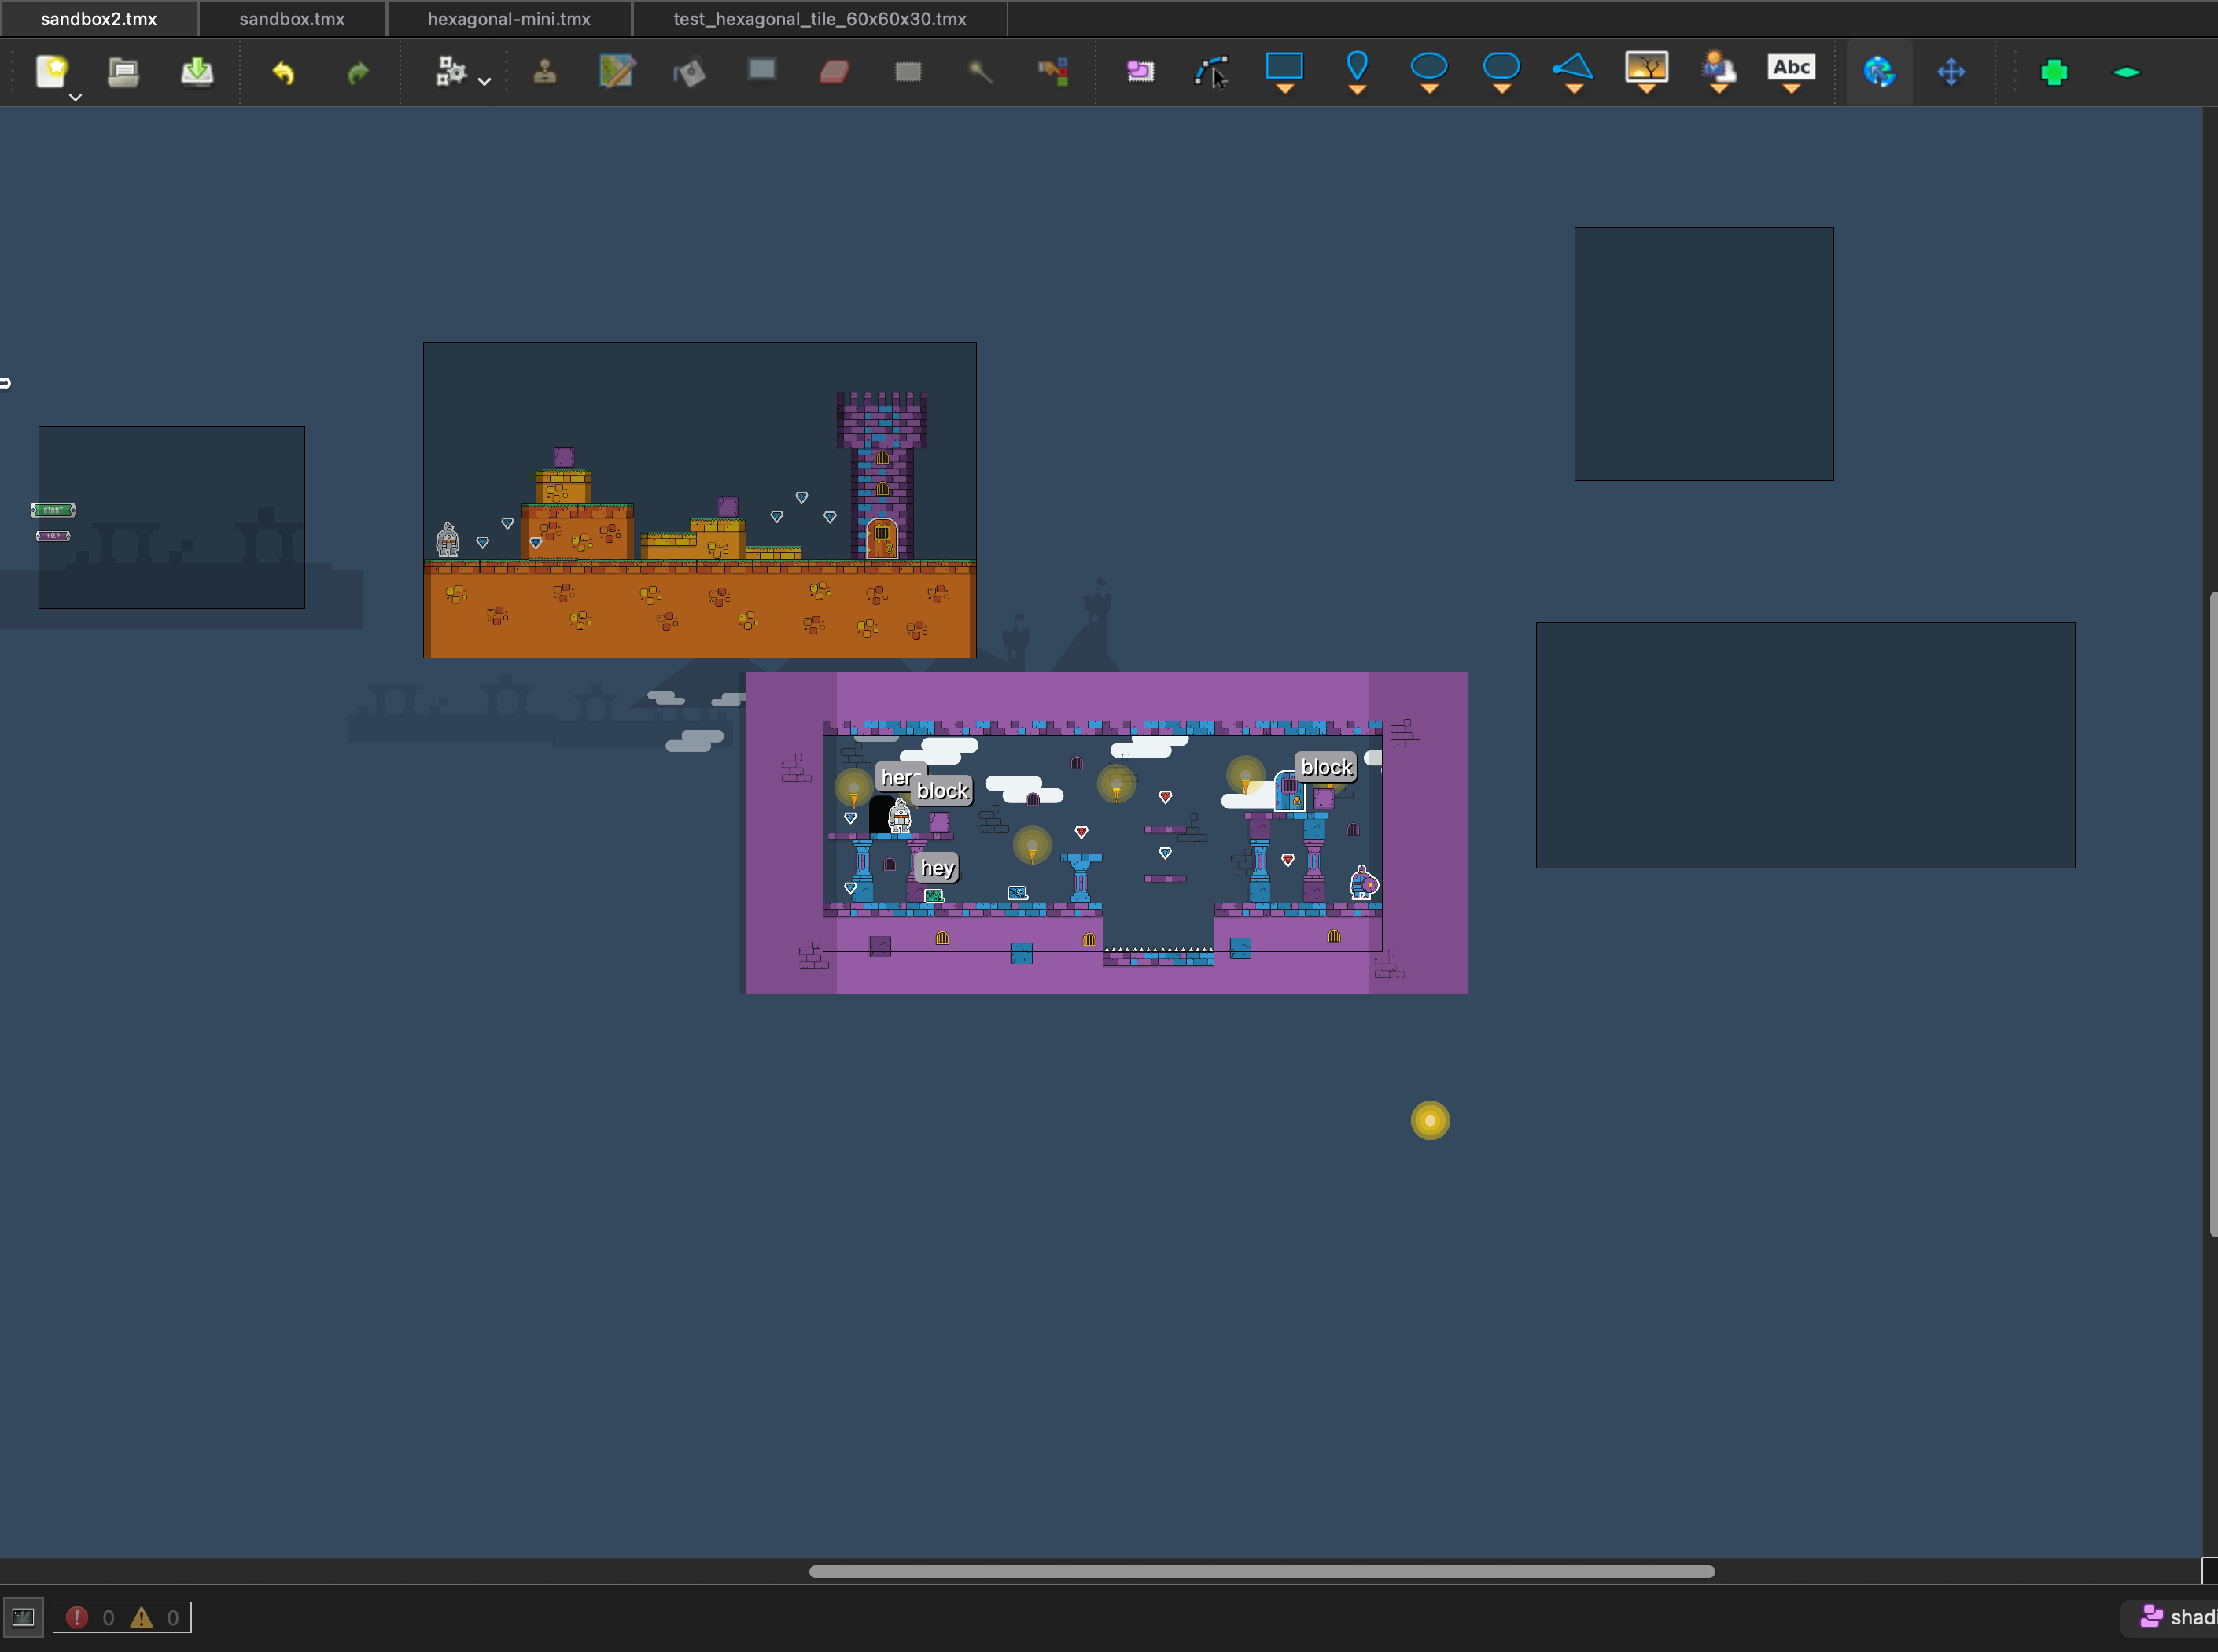Select the Insert Text Abc tool
The height and width of the screenshot is (1652, 2218).
tap(1791, 73)
